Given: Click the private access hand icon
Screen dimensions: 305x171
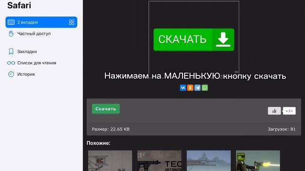Looking at the screenshot, I should tap(11, 34).
